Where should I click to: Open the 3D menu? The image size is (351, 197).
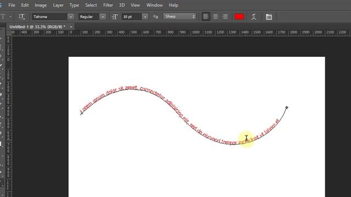click(x=122, y=5)
